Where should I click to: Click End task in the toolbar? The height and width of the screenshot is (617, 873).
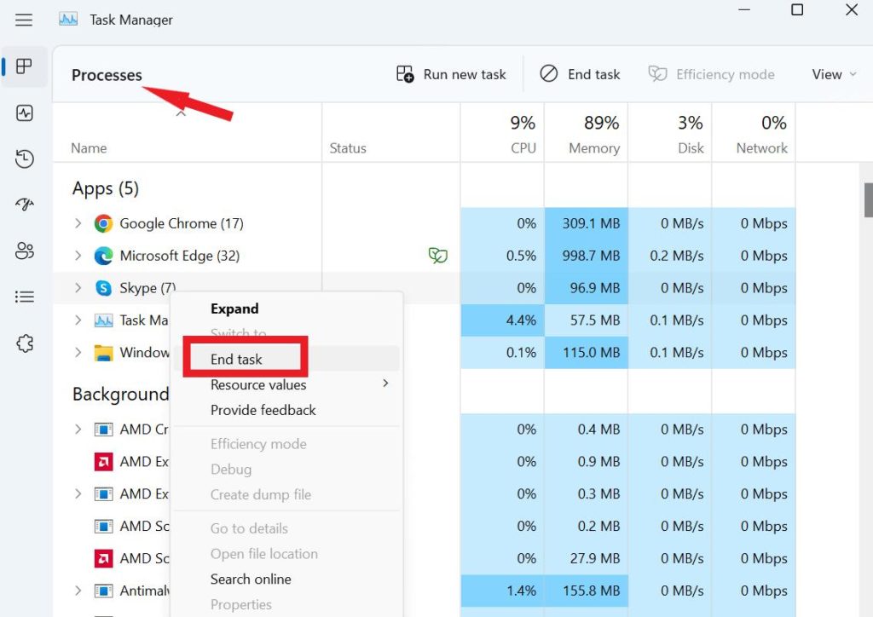(x=581, y=75)
